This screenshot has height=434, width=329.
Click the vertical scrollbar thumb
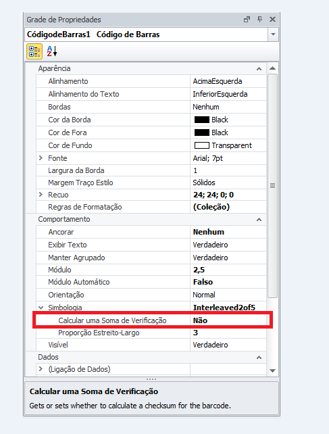[272, 185]
